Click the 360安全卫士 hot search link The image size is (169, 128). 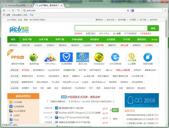[x=146, y=33]
